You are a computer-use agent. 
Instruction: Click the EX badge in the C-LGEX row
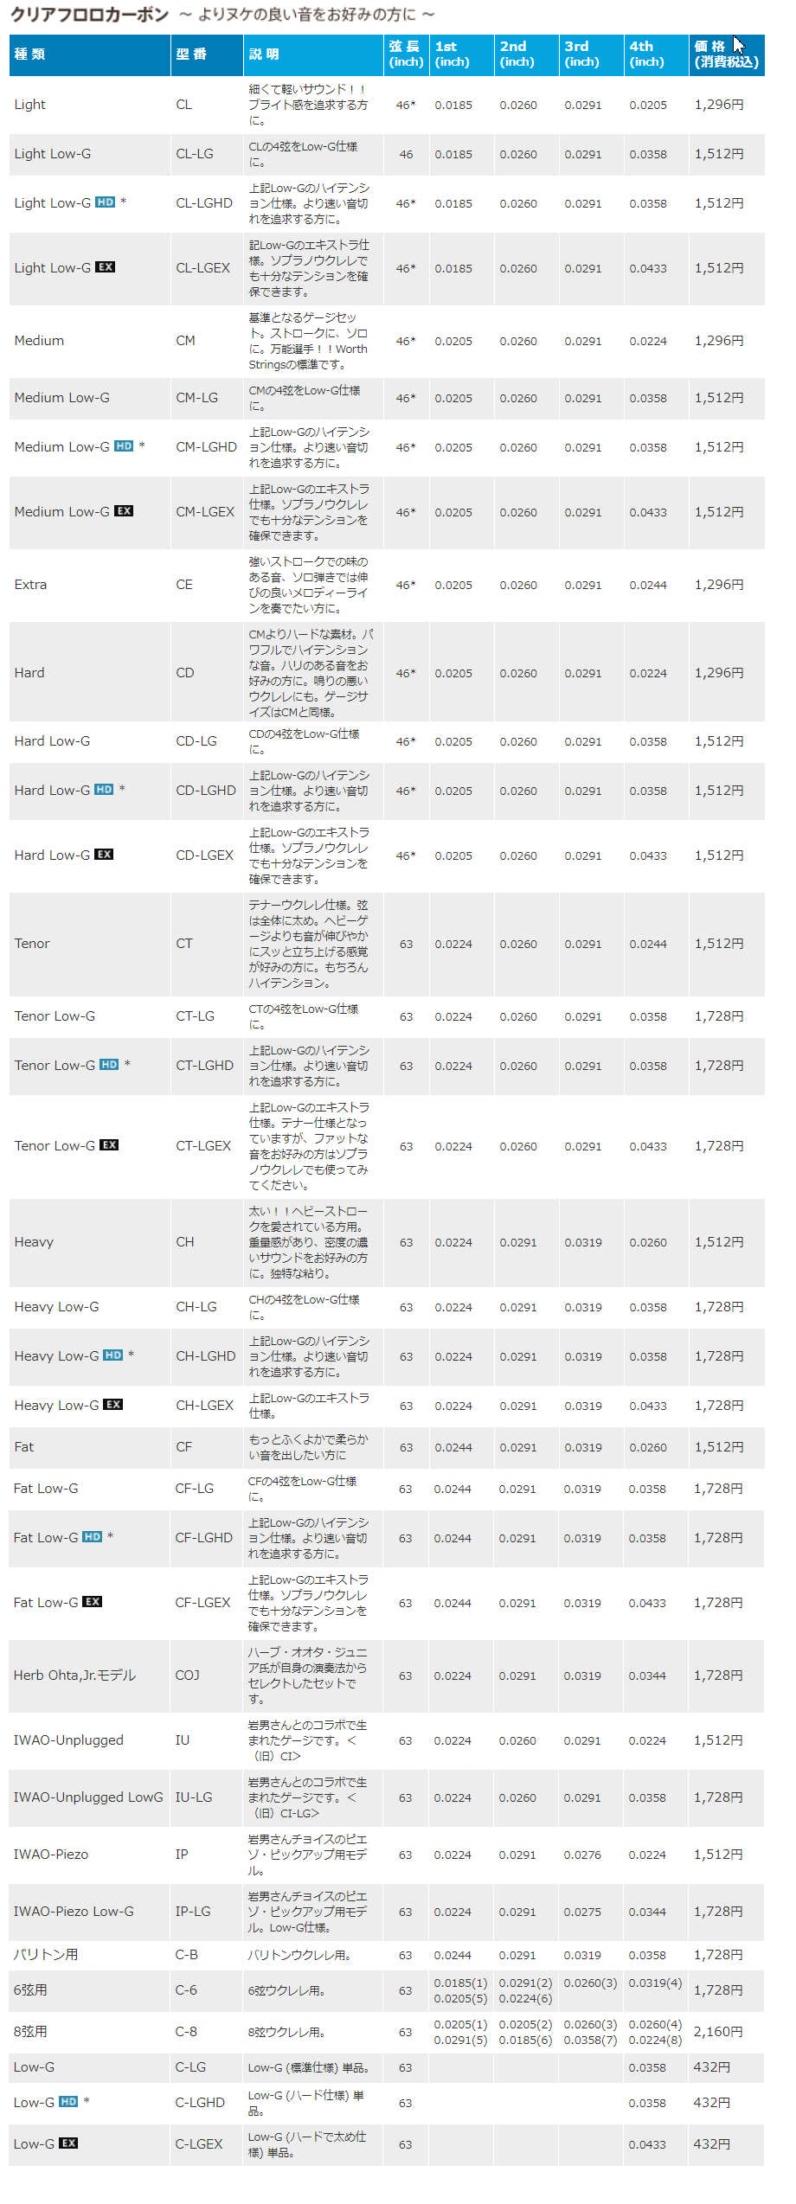[x=68, y=2143]
